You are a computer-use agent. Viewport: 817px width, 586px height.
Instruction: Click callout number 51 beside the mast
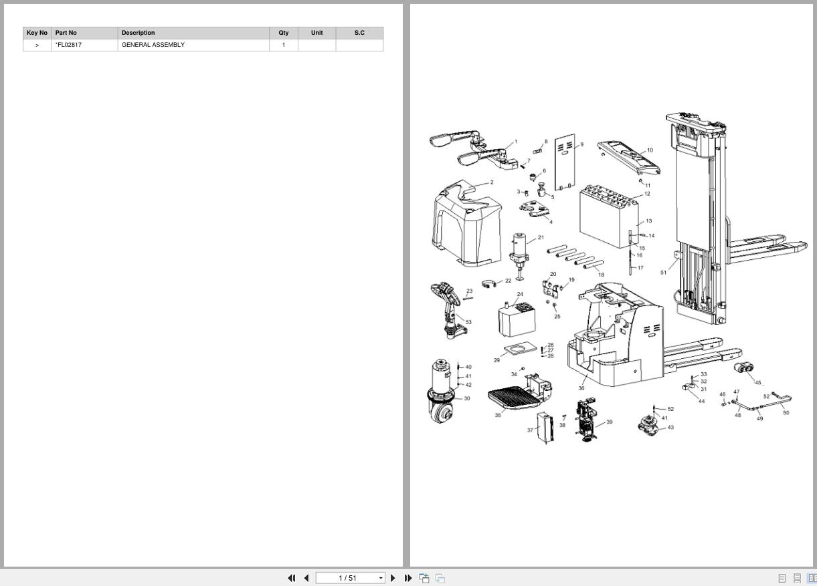[x=664, y=273]
